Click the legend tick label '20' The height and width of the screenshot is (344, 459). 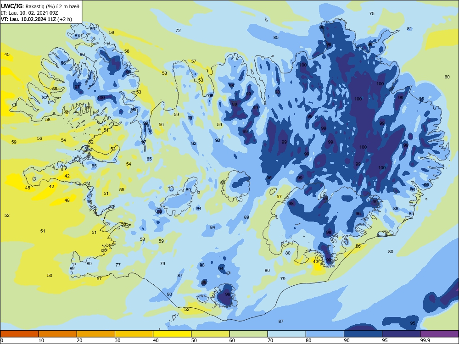pos(79,340)
